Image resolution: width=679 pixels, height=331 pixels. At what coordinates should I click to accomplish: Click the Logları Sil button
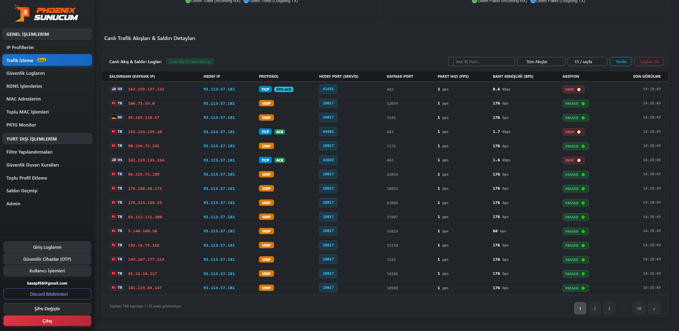tap(649, 62)
